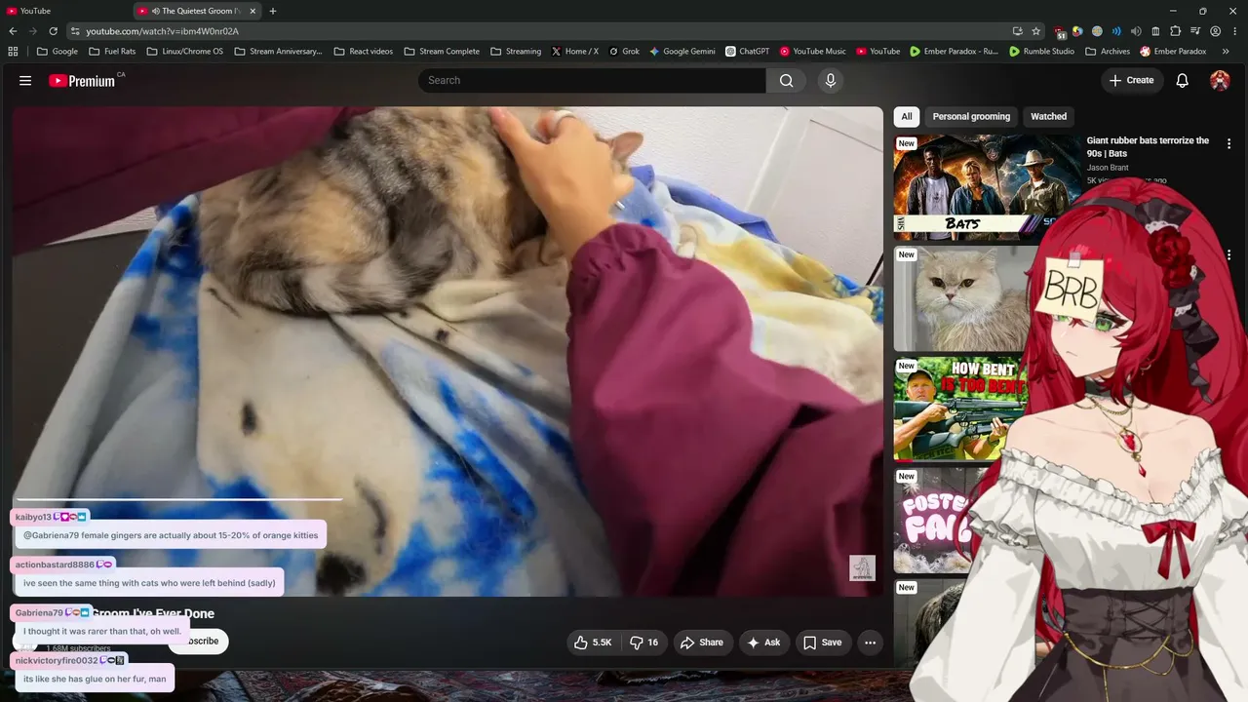This screenshot has width=1248, height=702.
Task: Switch to The Quietest Groom tab
Action: (x=195, y=11)
